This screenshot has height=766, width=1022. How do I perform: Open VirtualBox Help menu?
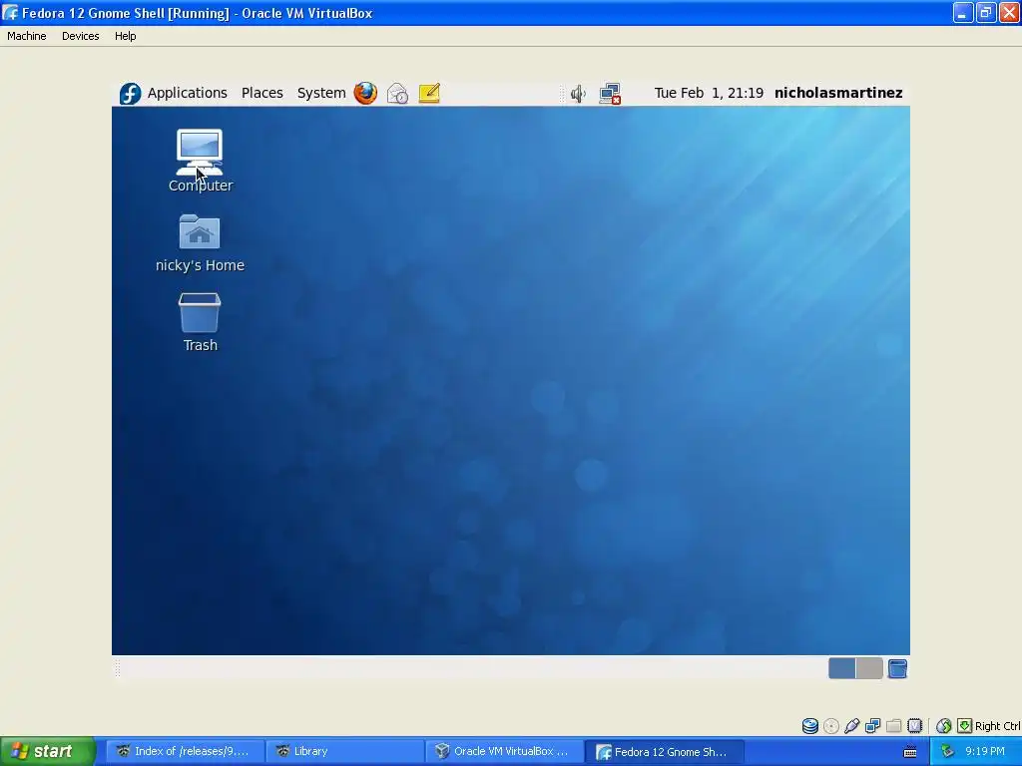(x=125, y=36)
